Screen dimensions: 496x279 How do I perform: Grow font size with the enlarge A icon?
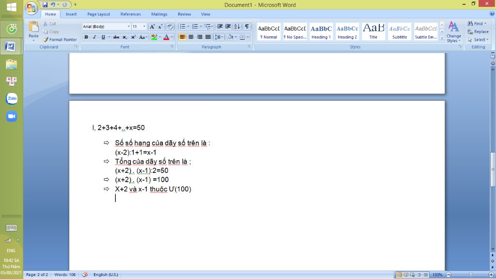tap(152, 27)
